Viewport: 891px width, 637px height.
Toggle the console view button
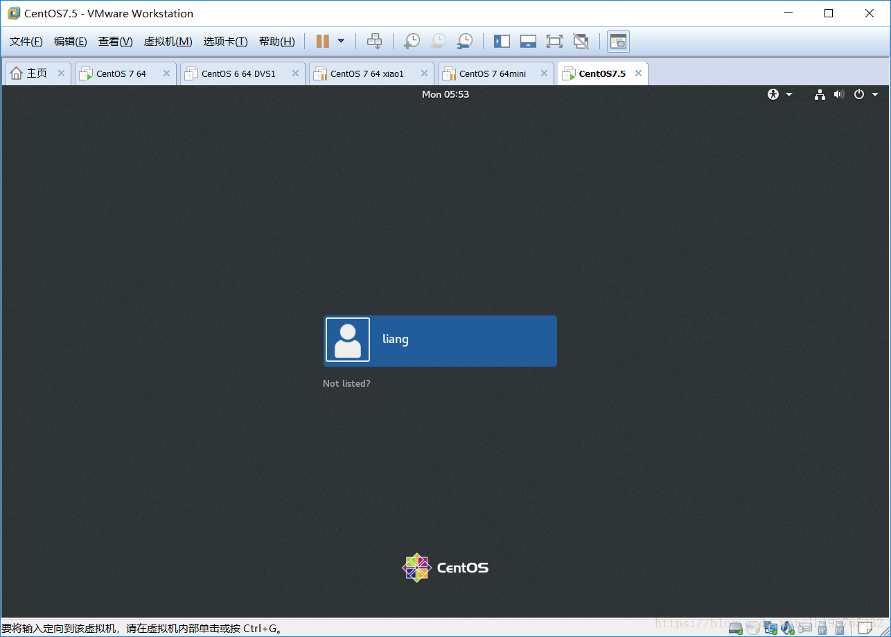pyautogui.click(x=618, y=42)
